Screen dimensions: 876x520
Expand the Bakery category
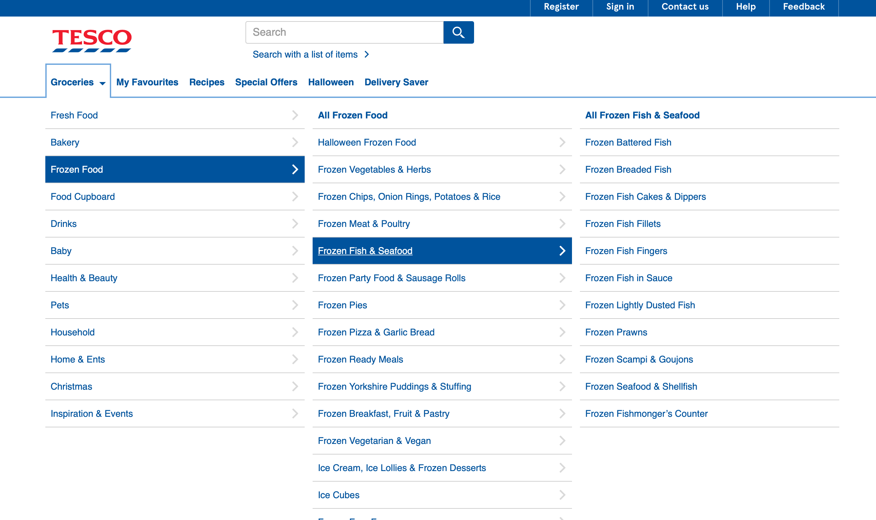[x=175, y=142]
